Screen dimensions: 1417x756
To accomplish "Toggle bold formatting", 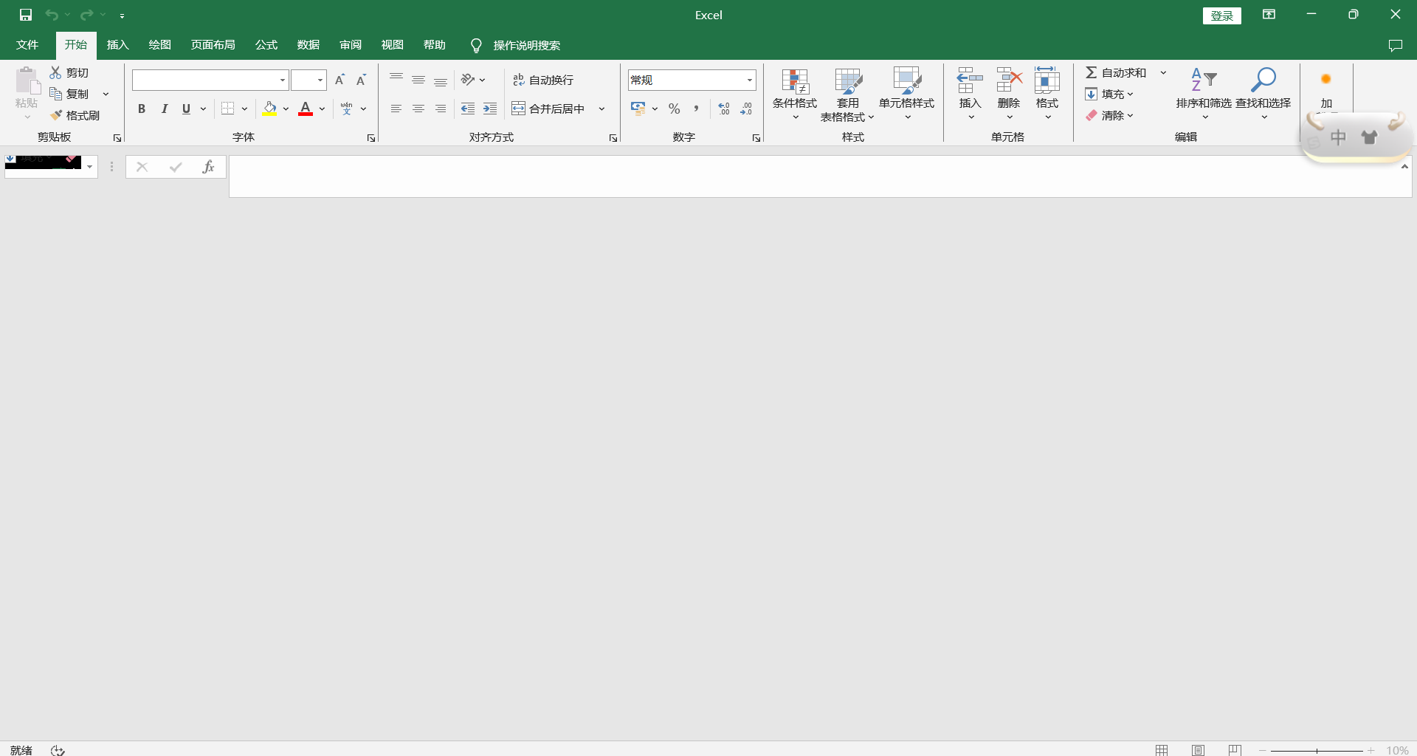I will [x=142, y=109].
